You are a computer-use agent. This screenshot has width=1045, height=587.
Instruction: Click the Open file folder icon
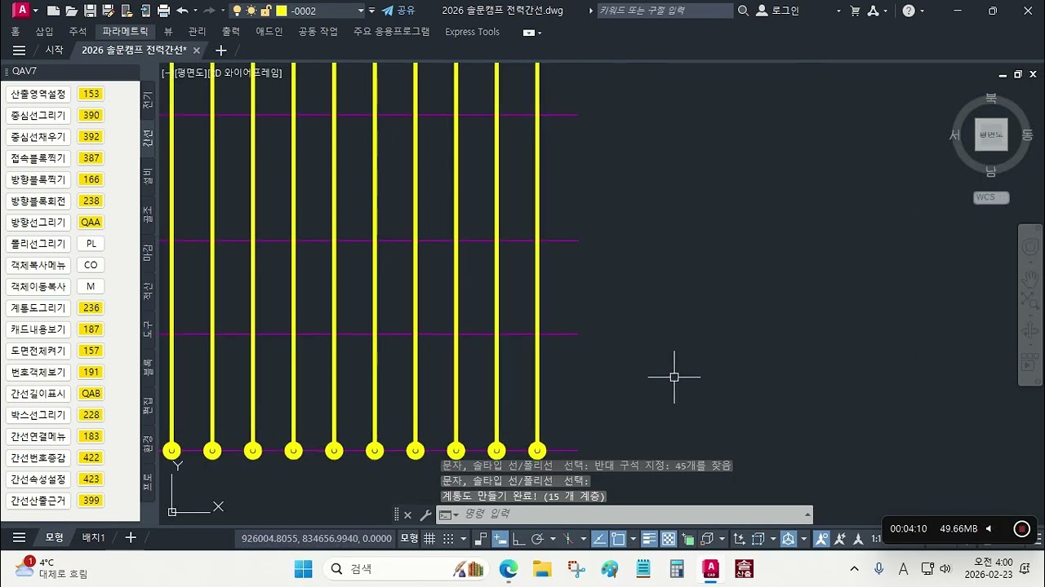[x=72, y=11]
